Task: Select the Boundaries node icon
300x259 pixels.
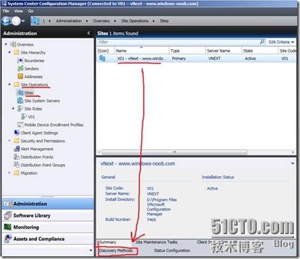Action: [x=20, y=61]
